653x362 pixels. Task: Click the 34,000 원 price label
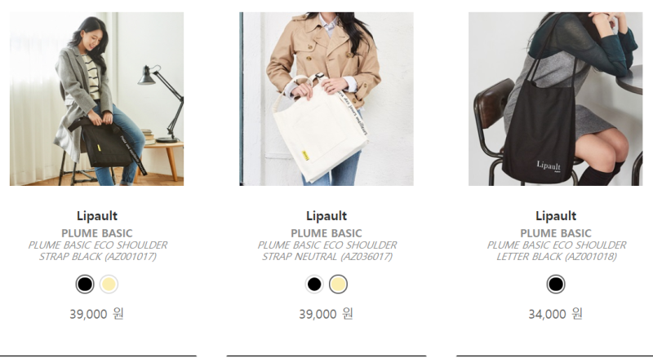click(x=556, y=314)
